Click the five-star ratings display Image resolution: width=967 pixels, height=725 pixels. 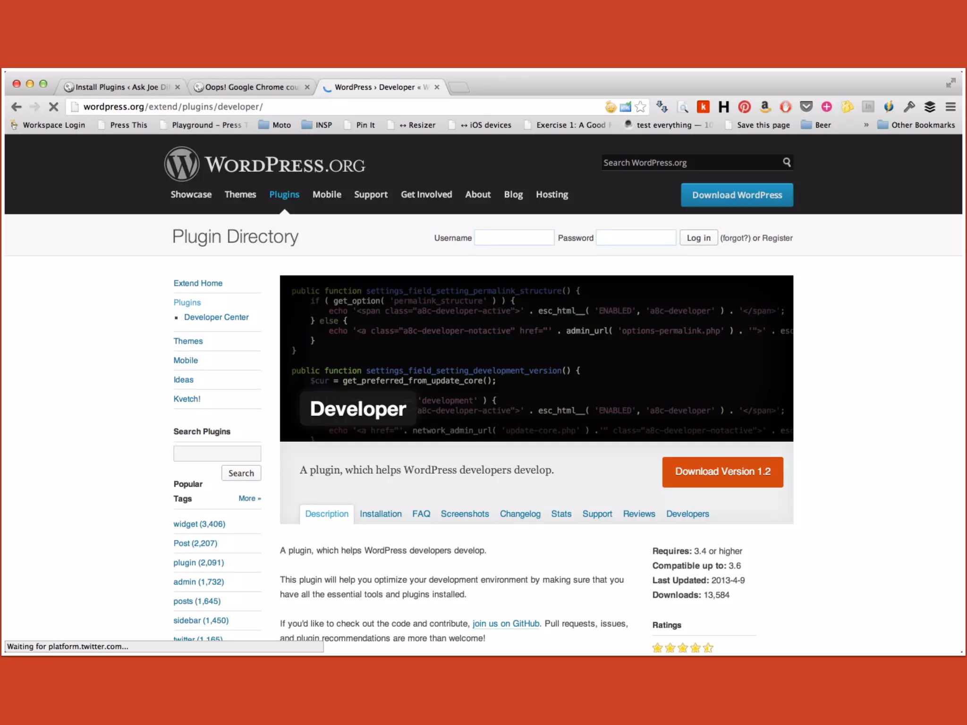(x=682, y=648)
